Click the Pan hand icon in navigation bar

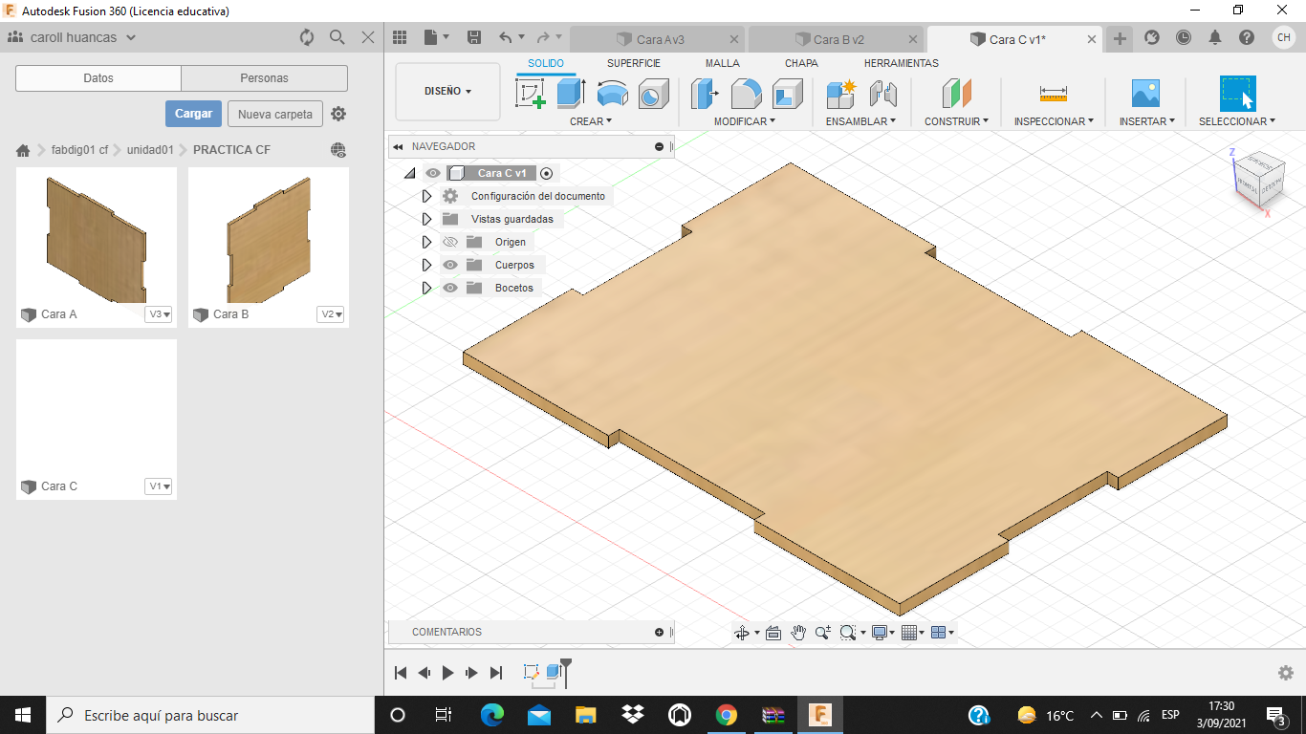click(x=798, y=633)
